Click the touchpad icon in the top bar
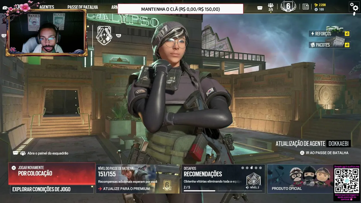The width and height of the screenshot is (361, 203). (x=260, y=8)
